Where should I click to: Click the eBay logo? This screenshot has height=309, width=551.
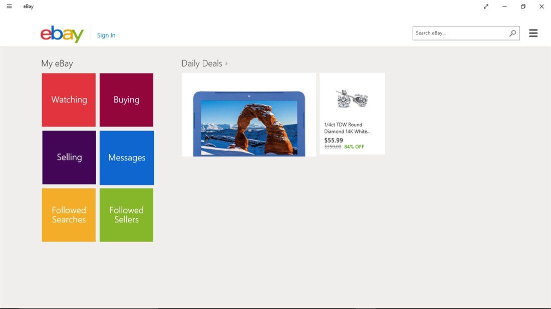(62, 34)
